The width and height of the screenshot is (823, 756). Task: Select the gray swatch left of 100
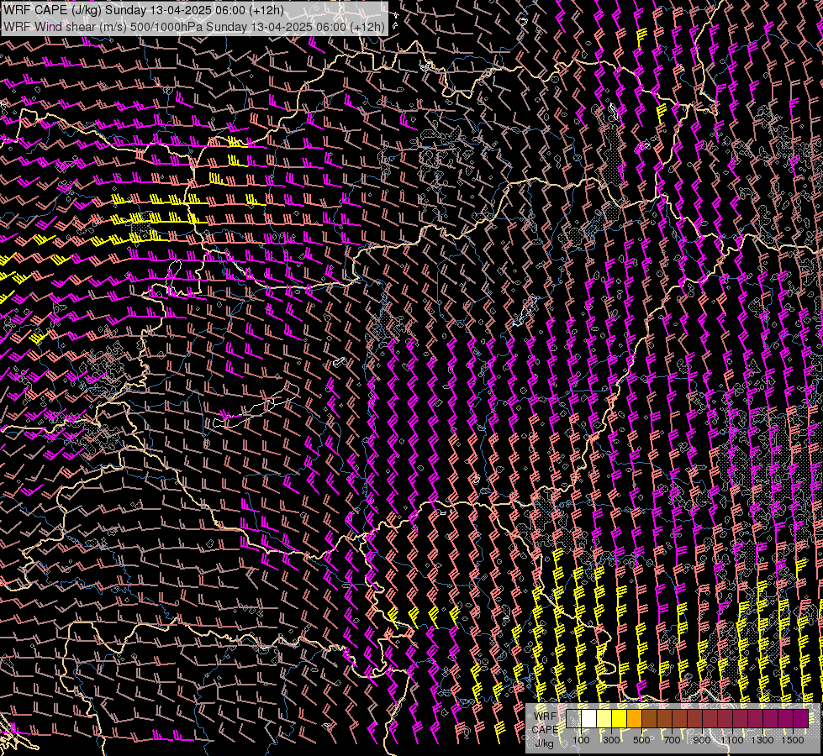coord(573,718)
